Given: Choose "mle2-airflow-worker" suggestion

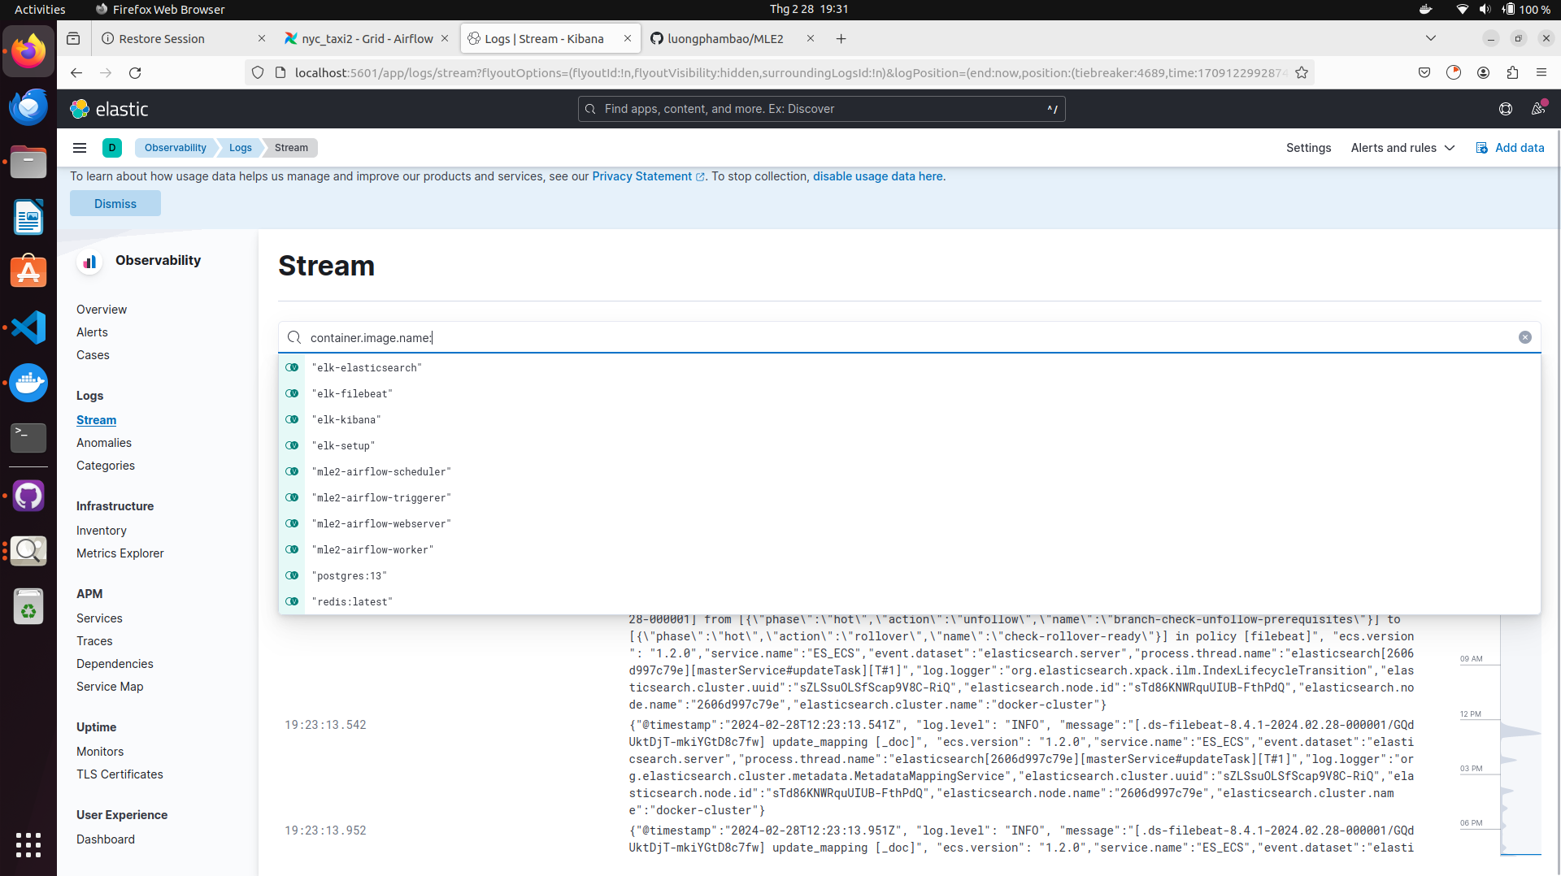Looking at the screenshot, I should click(909, 549).
